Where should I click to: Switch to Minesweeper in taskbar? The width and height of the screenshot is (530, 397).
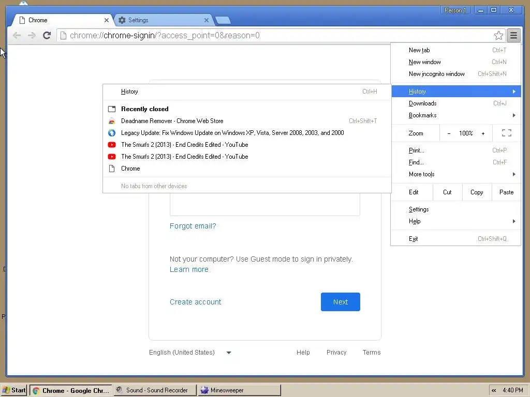coord(239,390)
